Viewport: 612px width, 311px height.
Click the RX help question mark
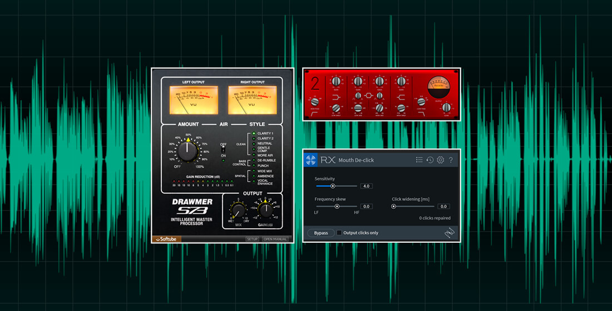[x=451, y=160]
